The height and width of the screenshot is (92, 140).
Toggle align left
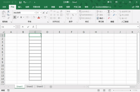coord(51,15)
